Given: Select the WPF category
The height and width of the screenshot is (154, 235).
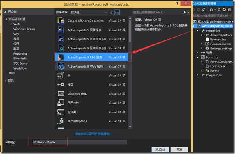Looking at the screenshot, I should pyautogui.click(x=16, y=34).
